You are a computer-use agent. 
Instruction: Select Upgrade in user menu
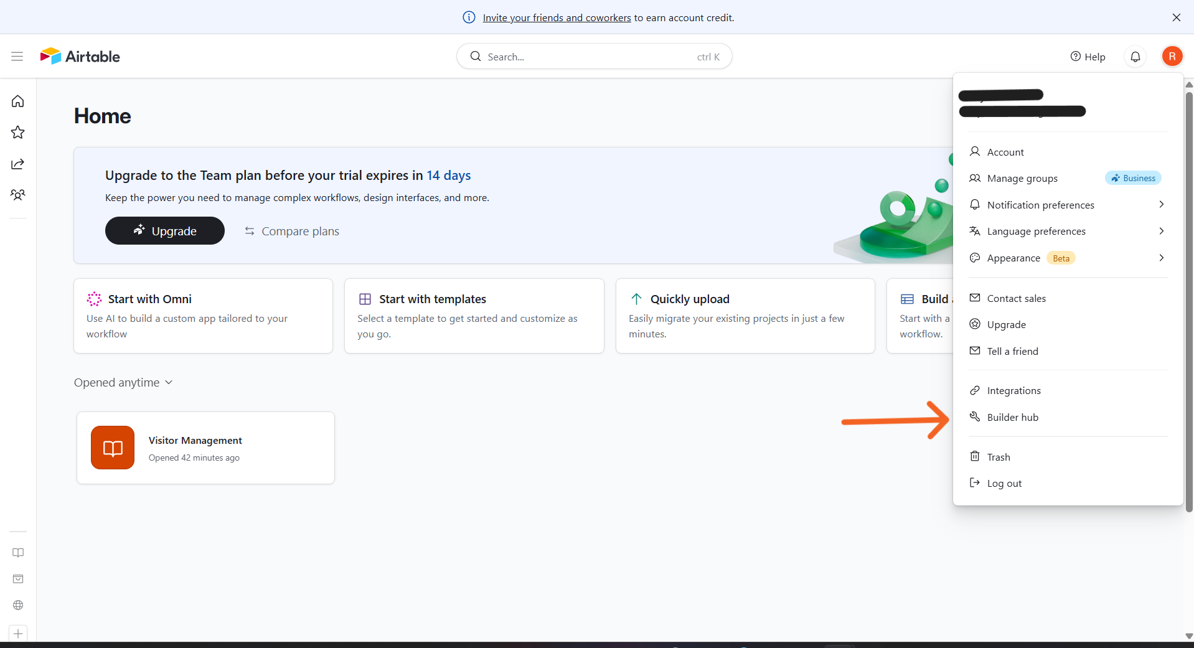[x=1068, y=325]
